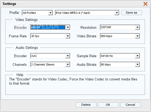Confirm settings with the OK button

108,105
